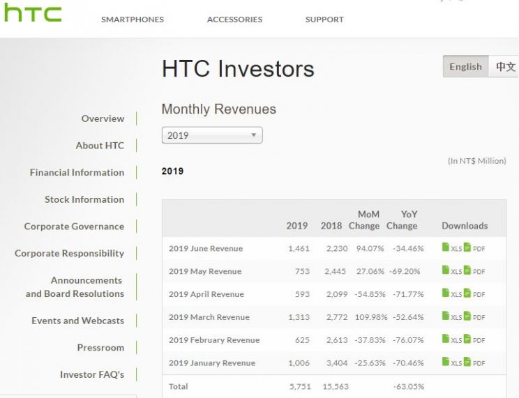Click June 2019 value 1,461
The height and width of the screenshot is (398, 519).
pyautogui.click(x=299, y=248)
